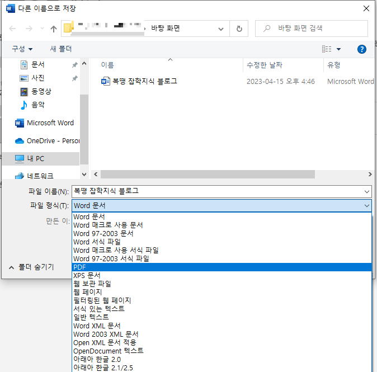Choose Word 서식 파일 format
377x372 pixels.
[x=222, y=242]
